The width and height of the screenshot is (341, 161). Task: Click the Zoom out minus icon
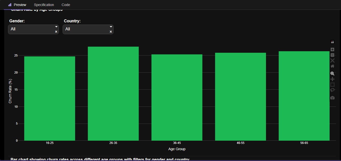[x=332, y=55]
